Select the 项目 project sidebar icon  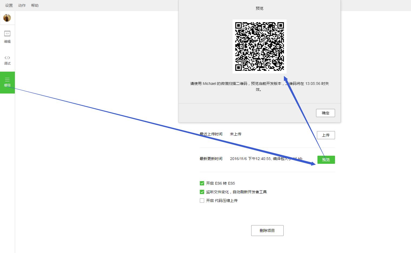(7, 82)
